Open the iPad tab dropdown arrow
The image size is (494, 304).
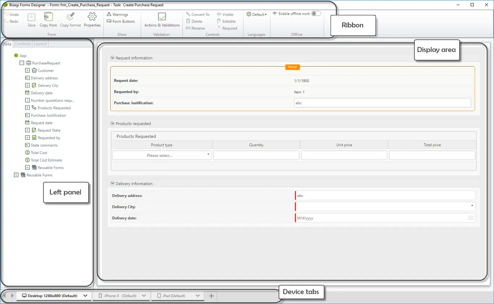coord(197,296)
